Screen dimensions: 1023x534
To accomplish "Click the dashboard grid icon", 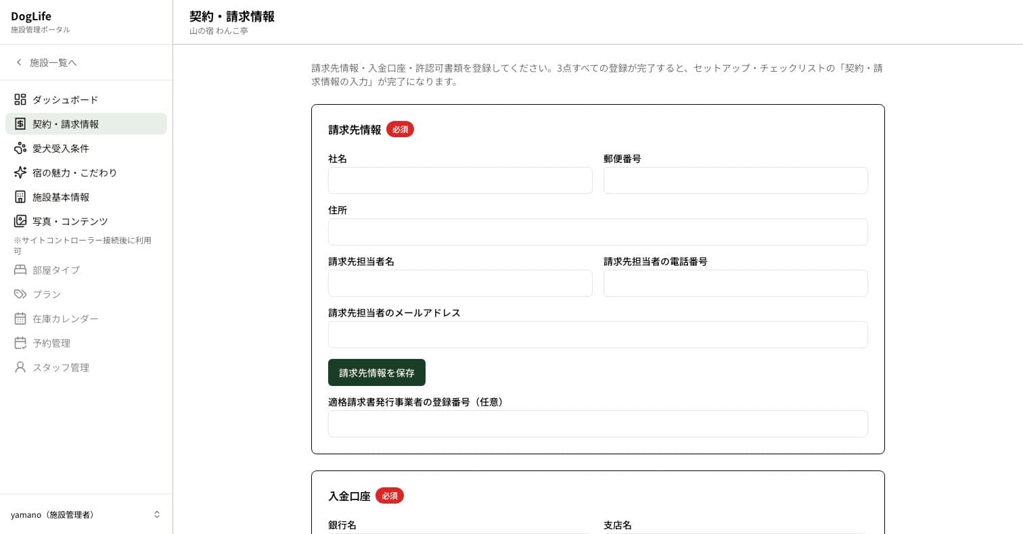I will coord(20,100).
